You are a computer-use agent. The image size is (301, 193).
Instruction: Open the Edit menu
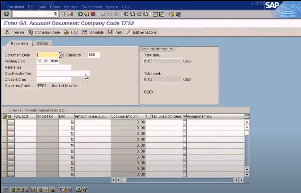click(31, 7)
